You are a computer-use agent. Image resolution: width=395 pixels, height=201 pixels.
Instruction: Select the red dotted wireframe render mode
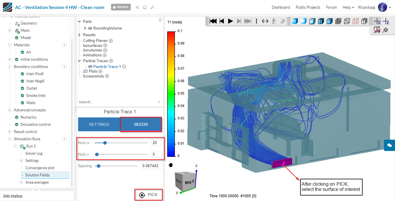click(356, 21)
